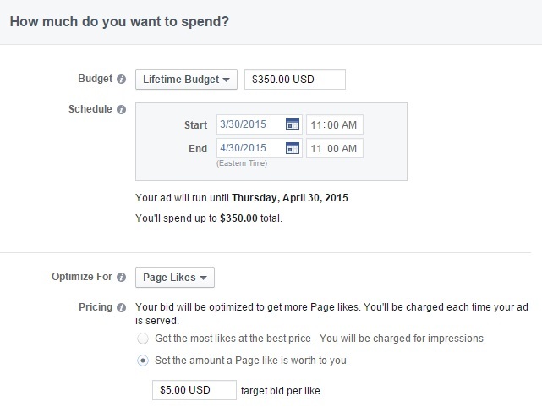The width and height of the screenshot is (542, 413).
Task: Click the 'Thursday, April 30, 2015' end date text
Action: click(x=290, y=198)
